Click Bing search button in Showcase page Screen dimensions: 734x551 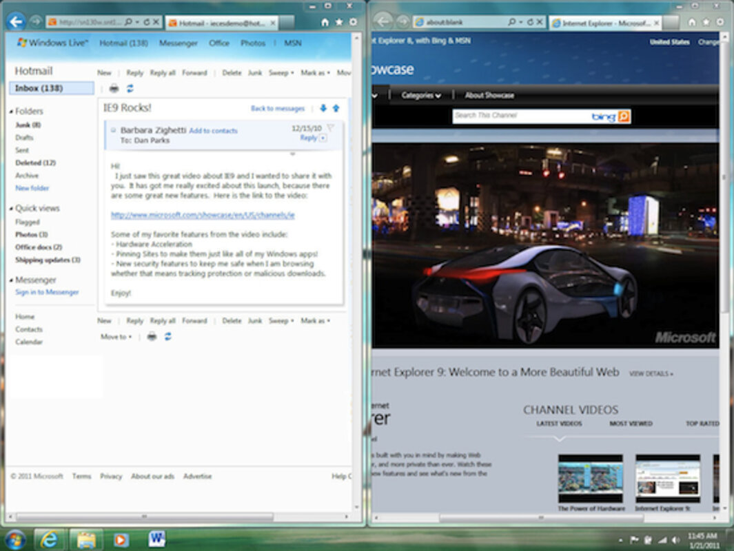[x=624, y=116]
